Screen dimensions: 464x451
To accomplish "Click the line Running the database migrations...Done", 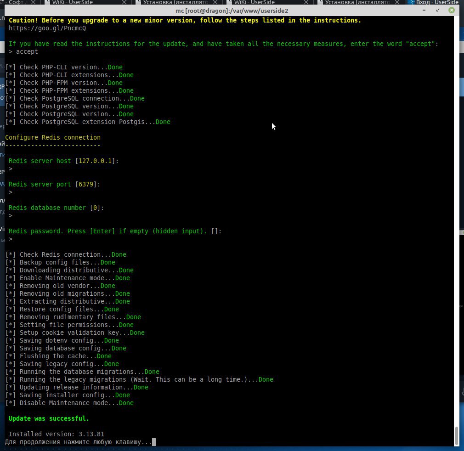I will coord(82,372).
